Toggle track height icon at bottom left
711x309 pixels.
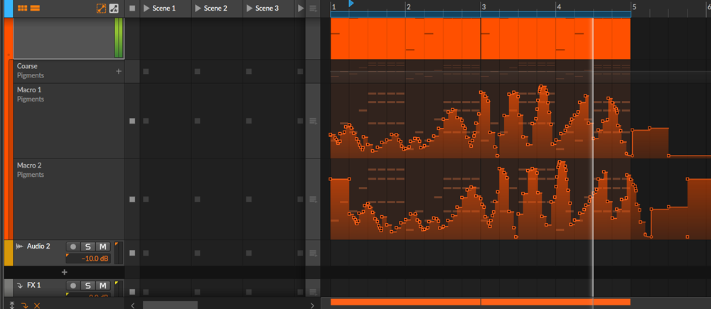click(11, 305)
